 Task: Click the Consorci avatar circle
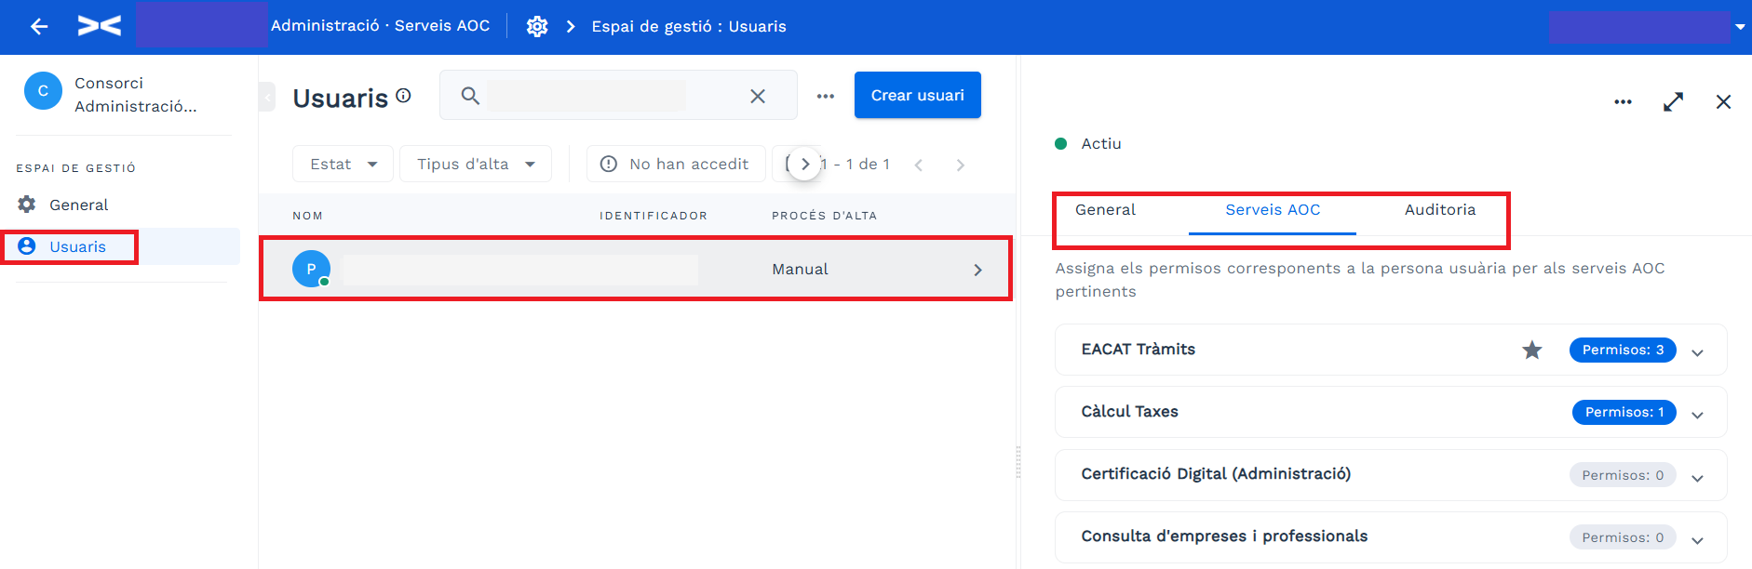point(43,91)
